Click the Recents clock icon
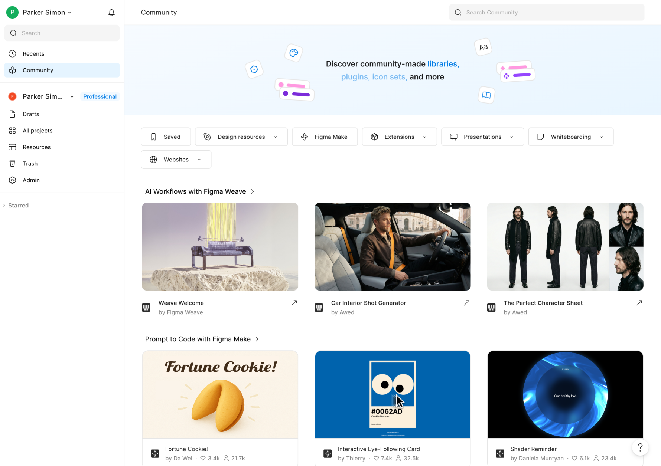This screenshot has height=466, width=661. coord(13,54)
